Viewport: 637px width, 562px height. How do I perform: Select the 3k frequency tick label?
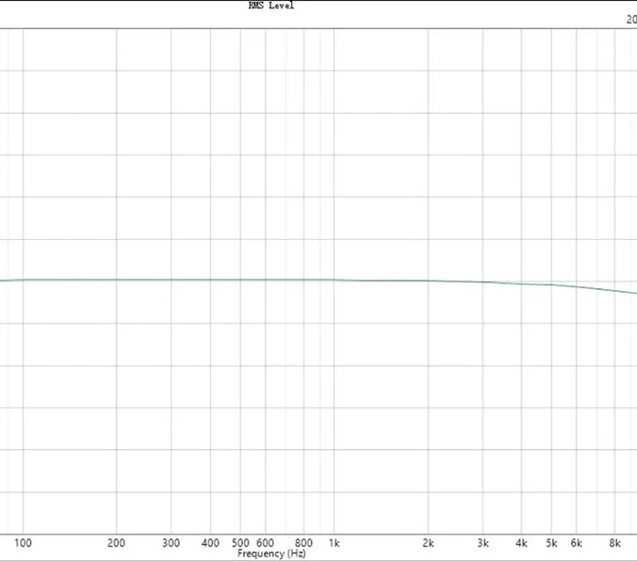point(482,543)
